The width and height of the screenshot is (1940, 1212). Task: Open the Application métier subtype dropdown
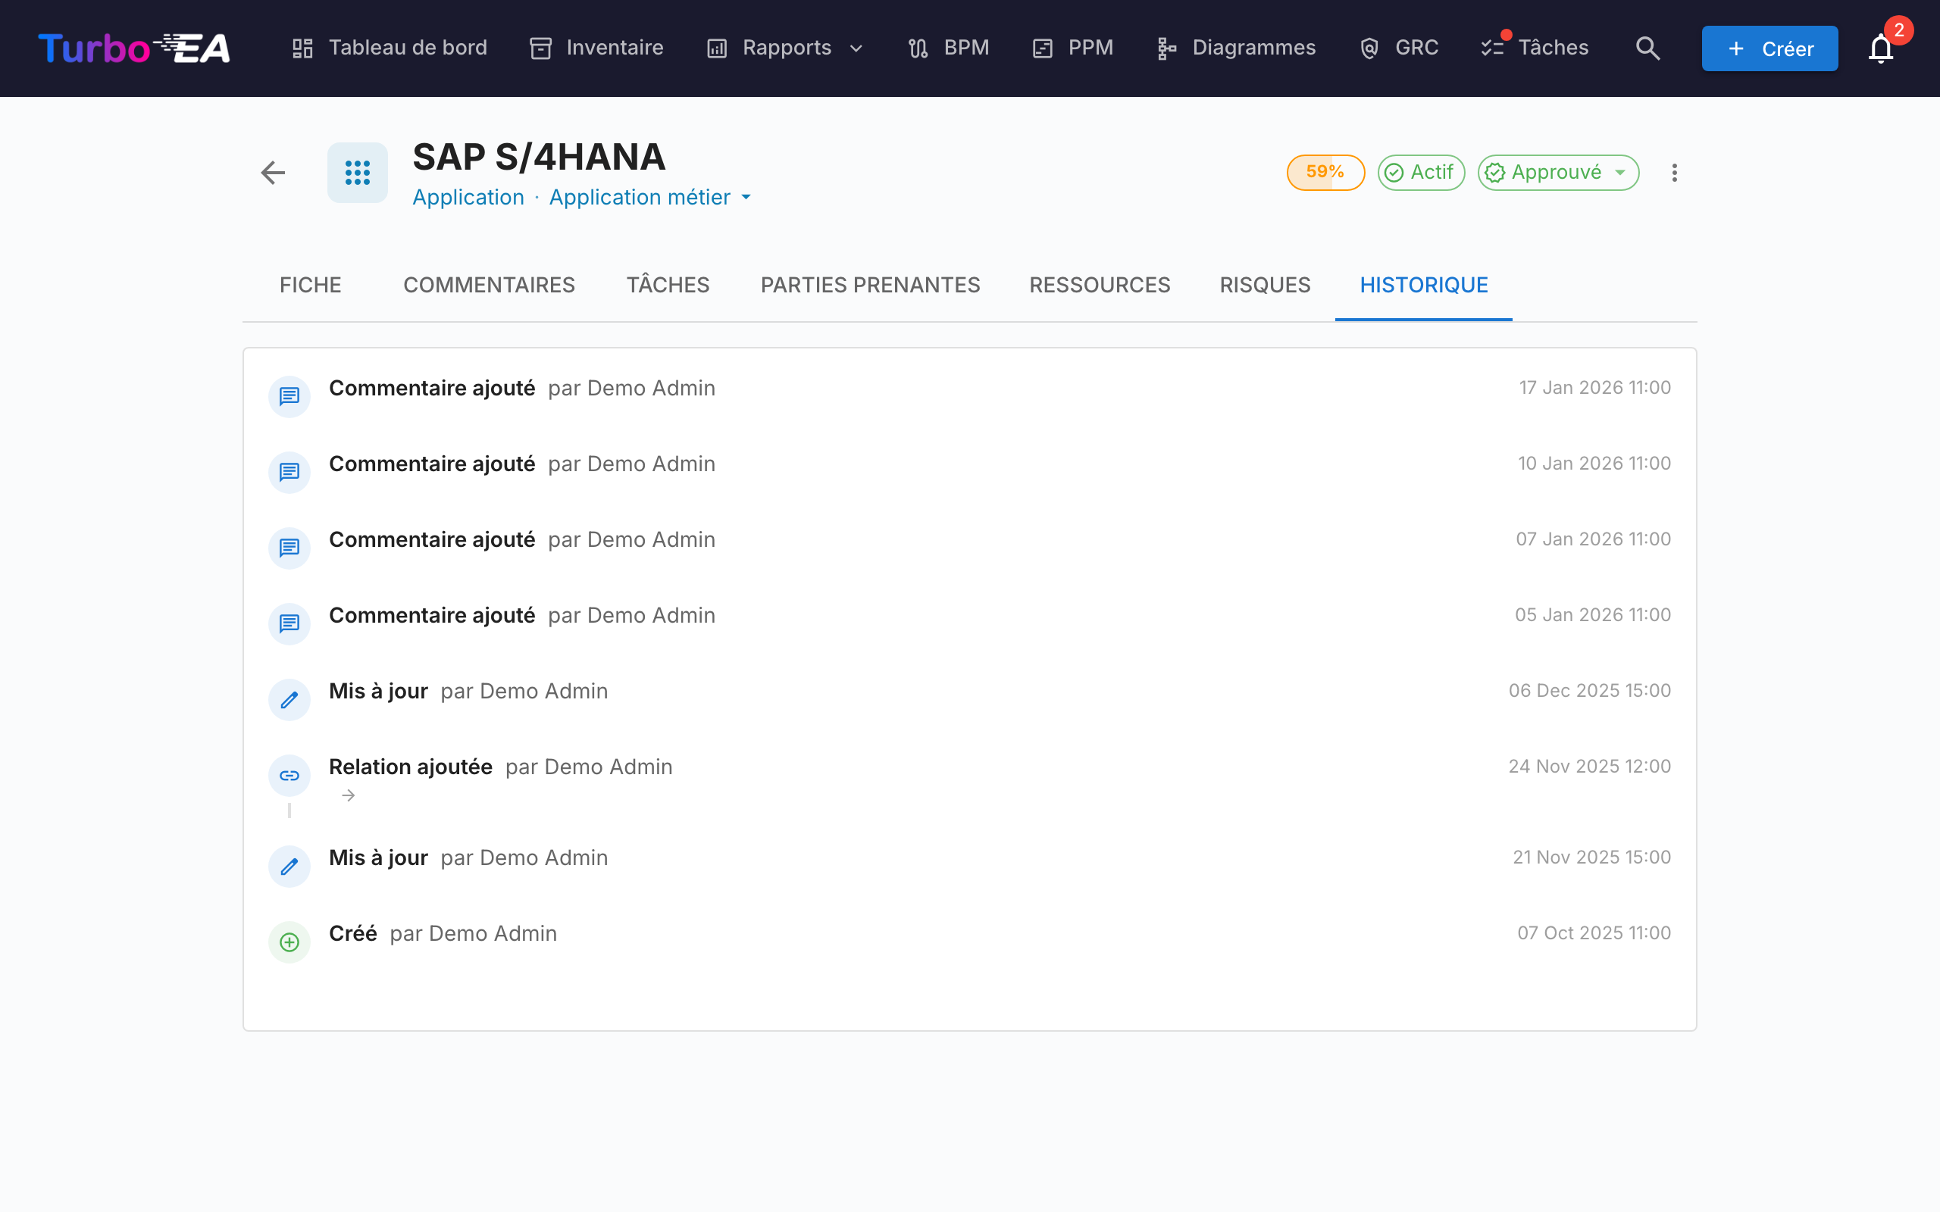click(x=650, y=197)
